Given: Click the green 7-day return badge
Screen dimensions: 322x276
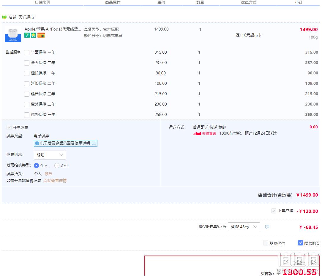Looking at the screenshot, I should 27,35.
